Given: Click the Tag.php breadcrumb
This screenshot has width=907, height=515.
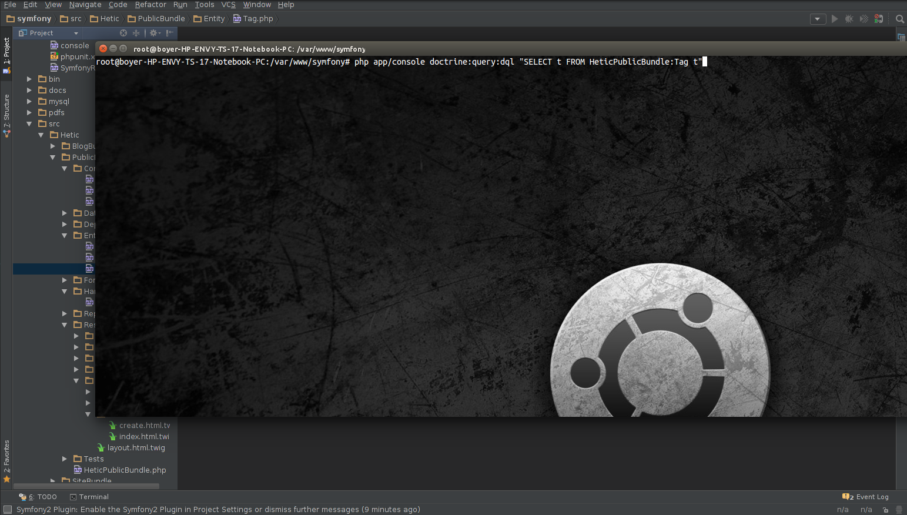Looking at the screenshot, I should (253, 19).
